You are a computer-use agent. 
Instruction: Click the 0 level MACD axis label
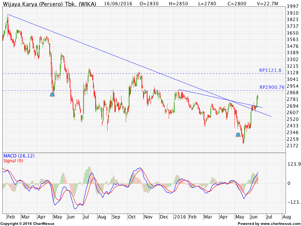click(289, 183)
